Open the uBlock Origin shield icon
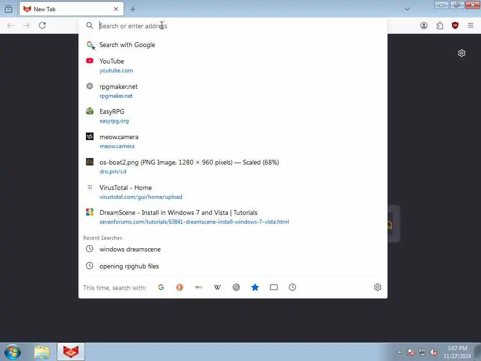Viewport: 481px width, 361px height. pos(455,25)
